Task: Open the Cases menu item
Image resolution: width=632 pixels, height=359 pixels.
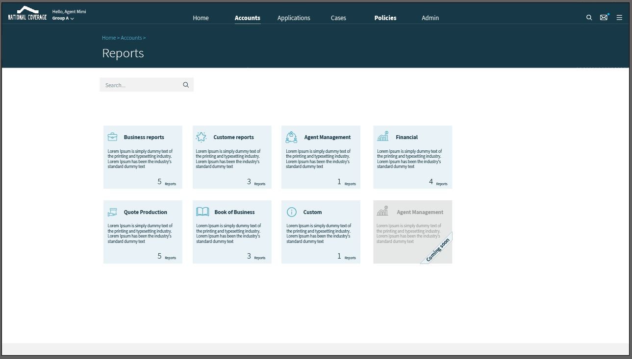Action: [x=338, y=18]
